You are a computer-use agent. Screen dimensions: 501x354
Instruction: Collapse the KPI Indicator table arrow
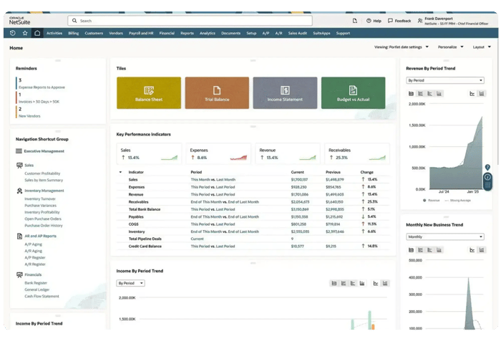(120, 172)
